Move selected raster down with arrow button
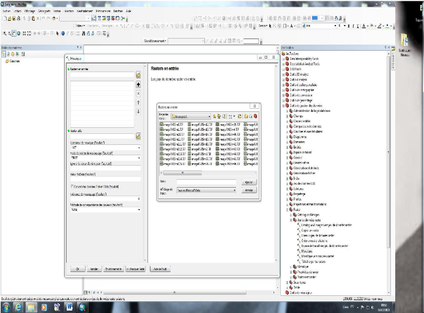Screen dimensions: 424x313 click(138, 111)
